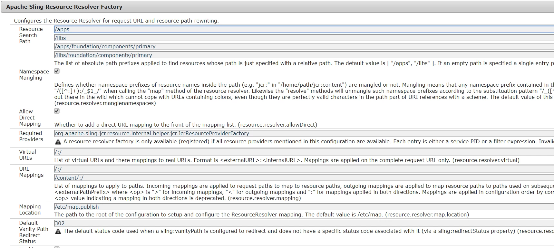Click the 'Defines whether namespace prefixes' description text
Screen dimensions: 554x248
pyautogui.click(x=304, y=94)
